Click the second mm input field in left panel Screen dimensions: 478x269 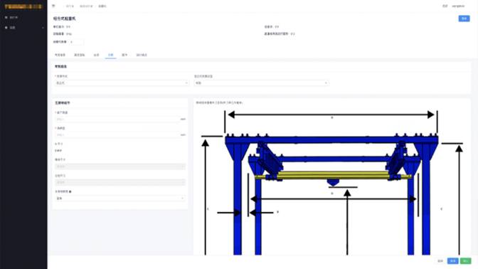point(120,134)
